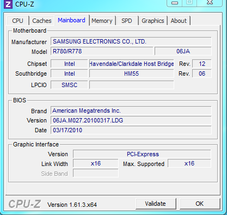Click the BIOS version 06JA.M027.20100317.LDG
Screen dimensions: 227x215
131,120
